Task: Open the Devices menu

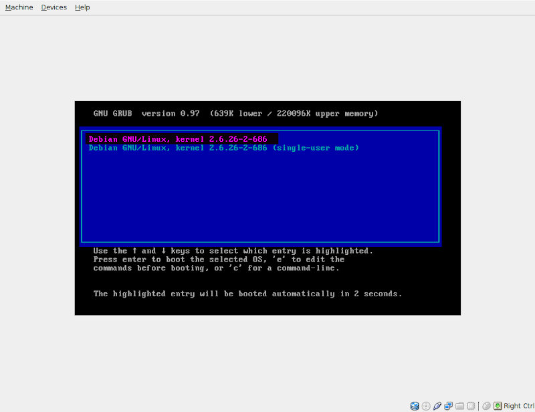Action: 54,7
